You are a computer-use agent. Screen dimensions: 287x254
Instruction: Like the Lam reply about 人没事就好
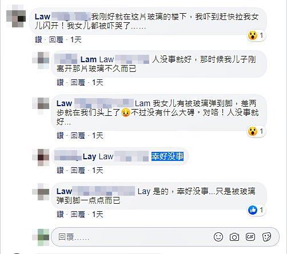click(x=60, y=83)
